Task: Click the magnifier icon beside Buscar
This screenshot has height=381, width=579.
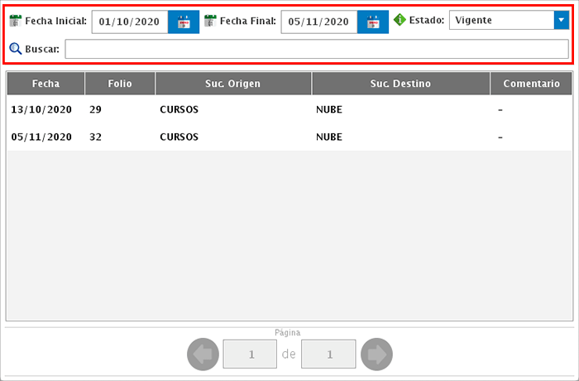Action: [x=15, y=49]
